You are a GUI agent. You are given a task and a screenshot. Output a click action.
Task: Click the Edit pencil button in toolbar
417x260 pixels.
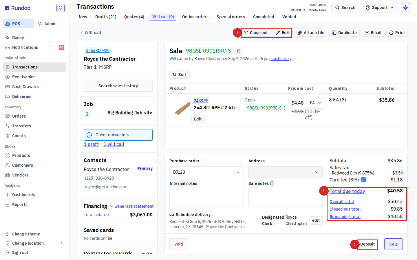[x=282, y=33]
